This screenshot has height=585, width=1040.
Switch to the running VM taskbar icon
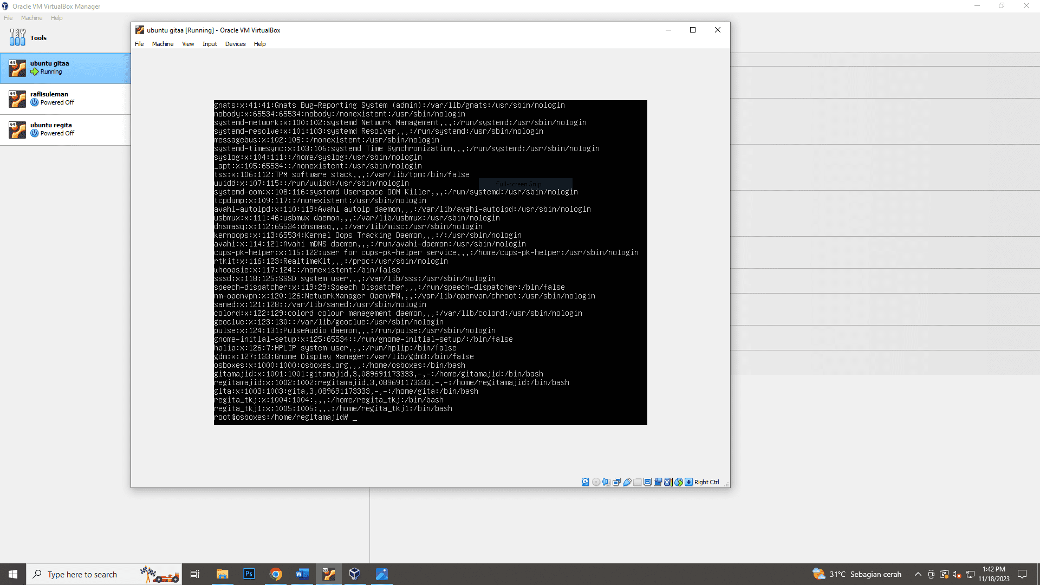[329, 574]
